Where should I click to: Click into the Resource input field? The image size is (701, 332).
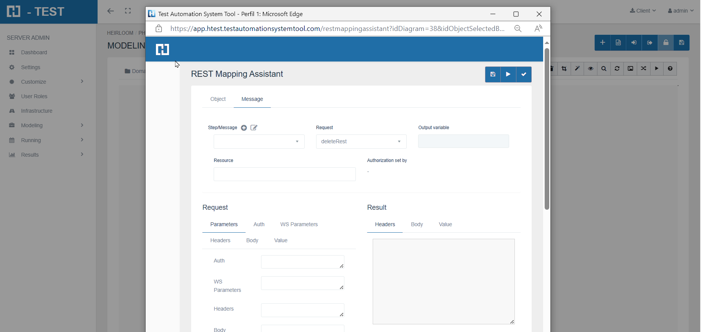tap(284, 174)
